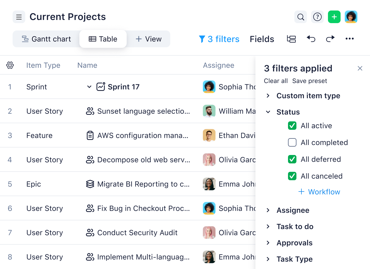Click the row grouping icon beside Fields
The image size is (370, 269).
pyautogui.click(x=291, y=39)
